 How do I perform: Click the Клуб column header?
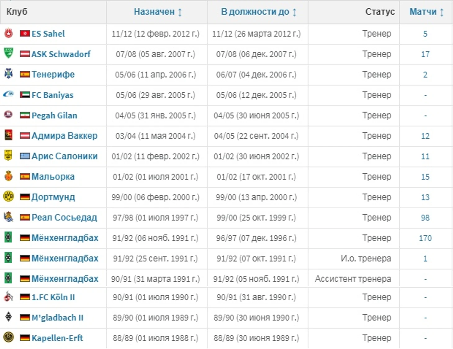pos(17,12)
